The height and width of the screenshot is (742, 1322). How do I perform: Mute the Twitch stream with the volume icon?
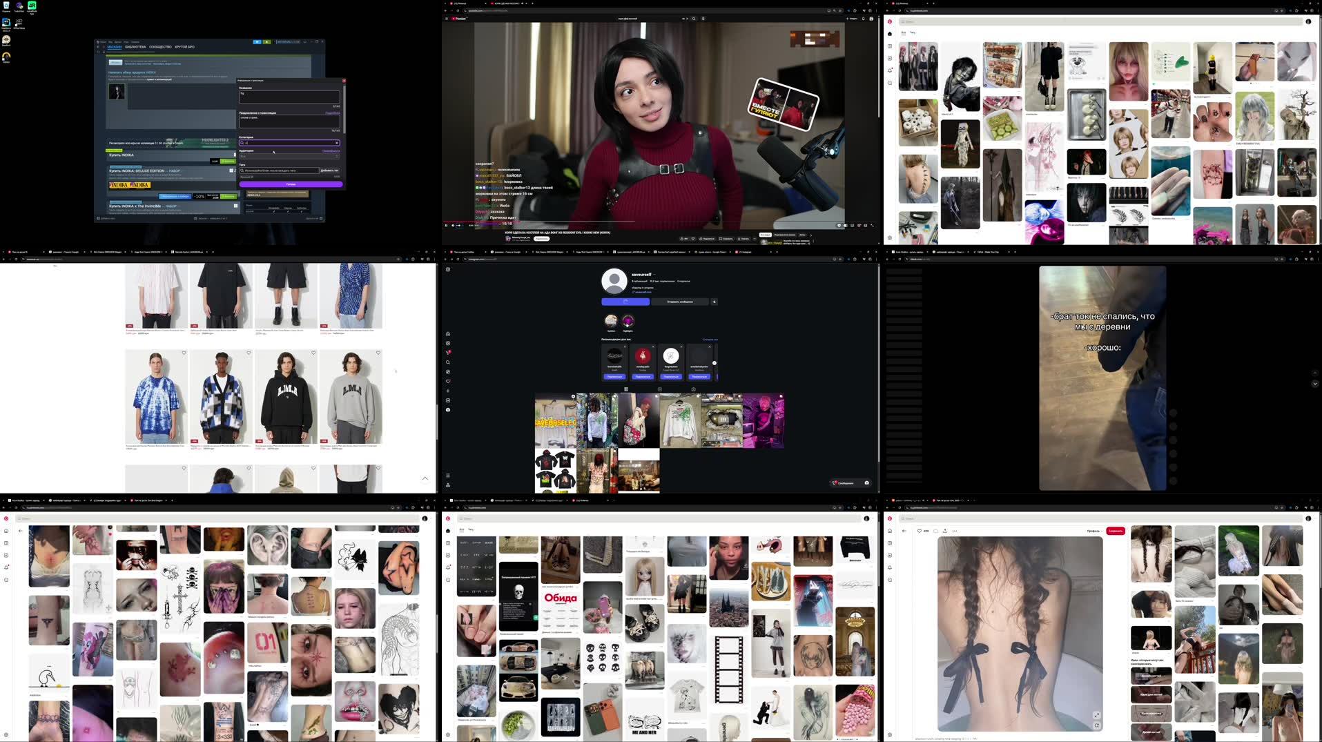pos(454,226)
